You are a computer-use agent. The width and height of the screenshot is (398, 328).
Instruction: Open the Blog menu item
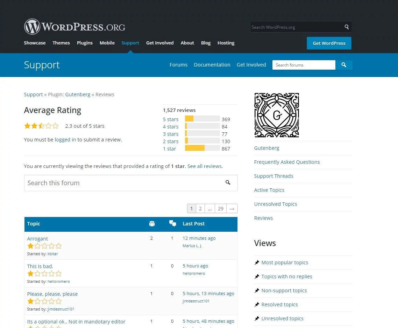point(206,43)
